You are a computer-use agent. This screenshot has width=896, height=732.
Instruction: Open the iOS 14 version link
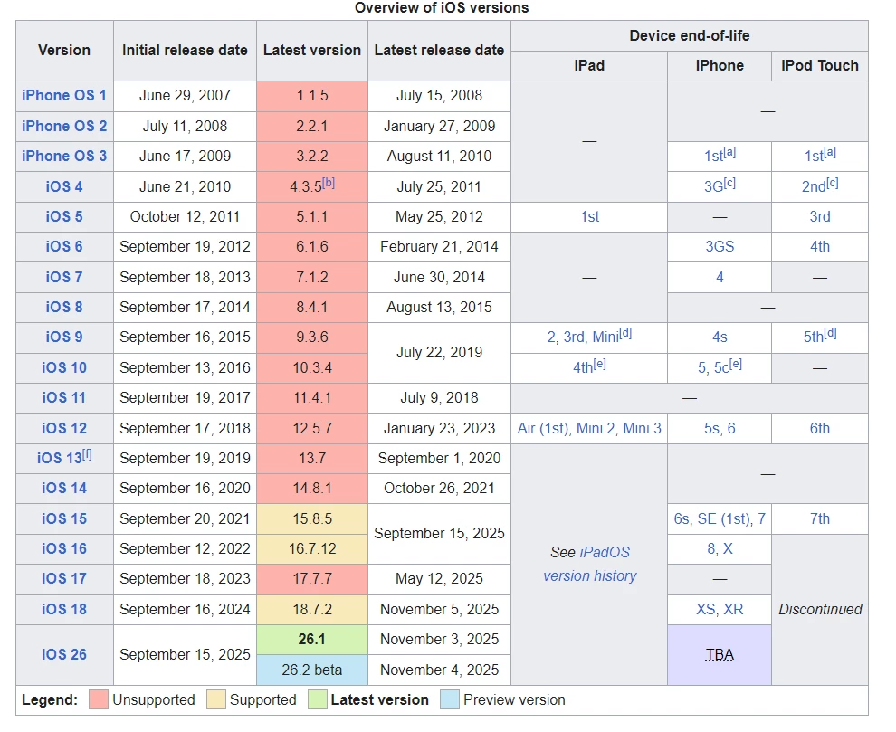coord(64,488)
